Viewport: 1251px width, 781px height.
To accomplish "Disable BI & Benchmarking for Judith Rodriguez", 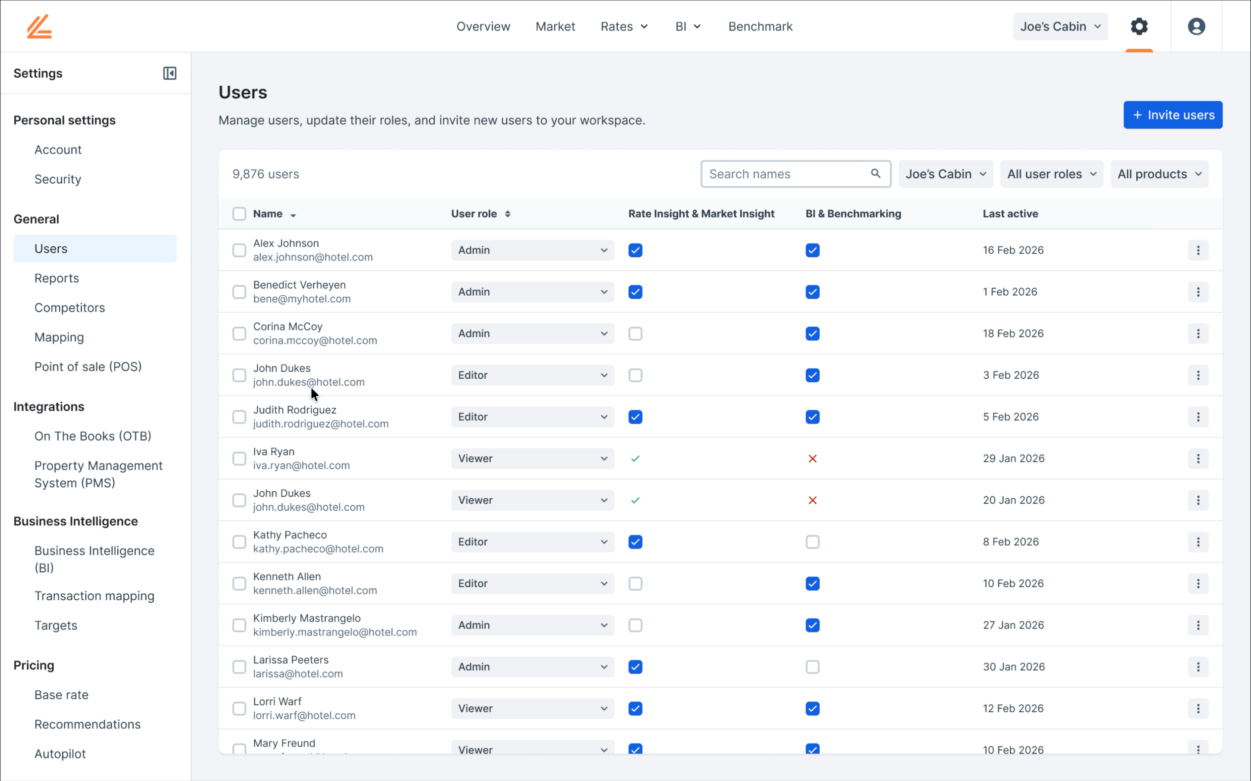I will (x=812, y=417).
